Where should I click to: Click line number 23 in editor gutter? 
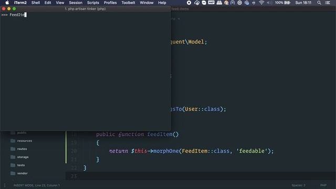tap(73, 176)
